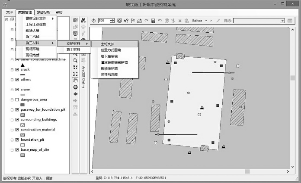This screenshot has width=301, height=183.
Task: Toggle the surrounding_buildings layer checkbox
Action: tap(17, 120)
